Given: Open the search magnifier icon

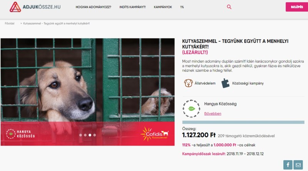Looking at the screenshot, I should [x=229, y=7].
